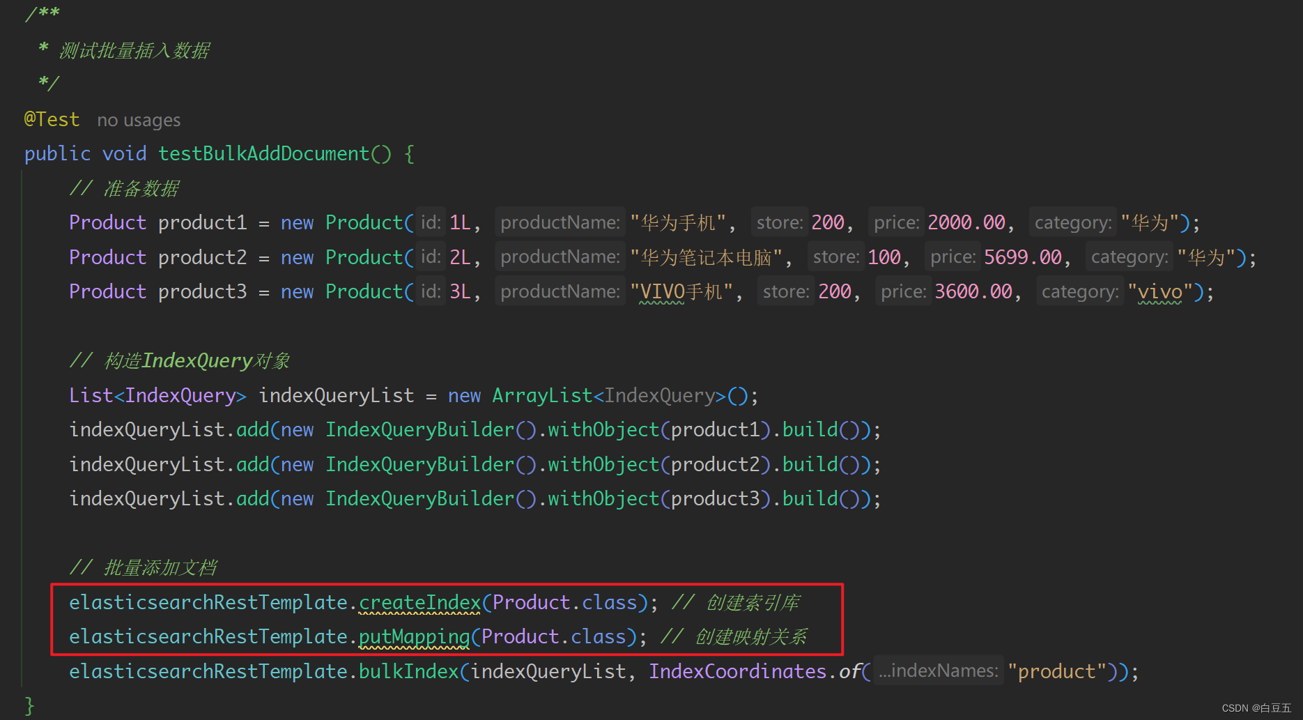Click the price value 5699.00
Image resolution: width=1303 pixels, height=720 pixels.
tap(1023, 257)
